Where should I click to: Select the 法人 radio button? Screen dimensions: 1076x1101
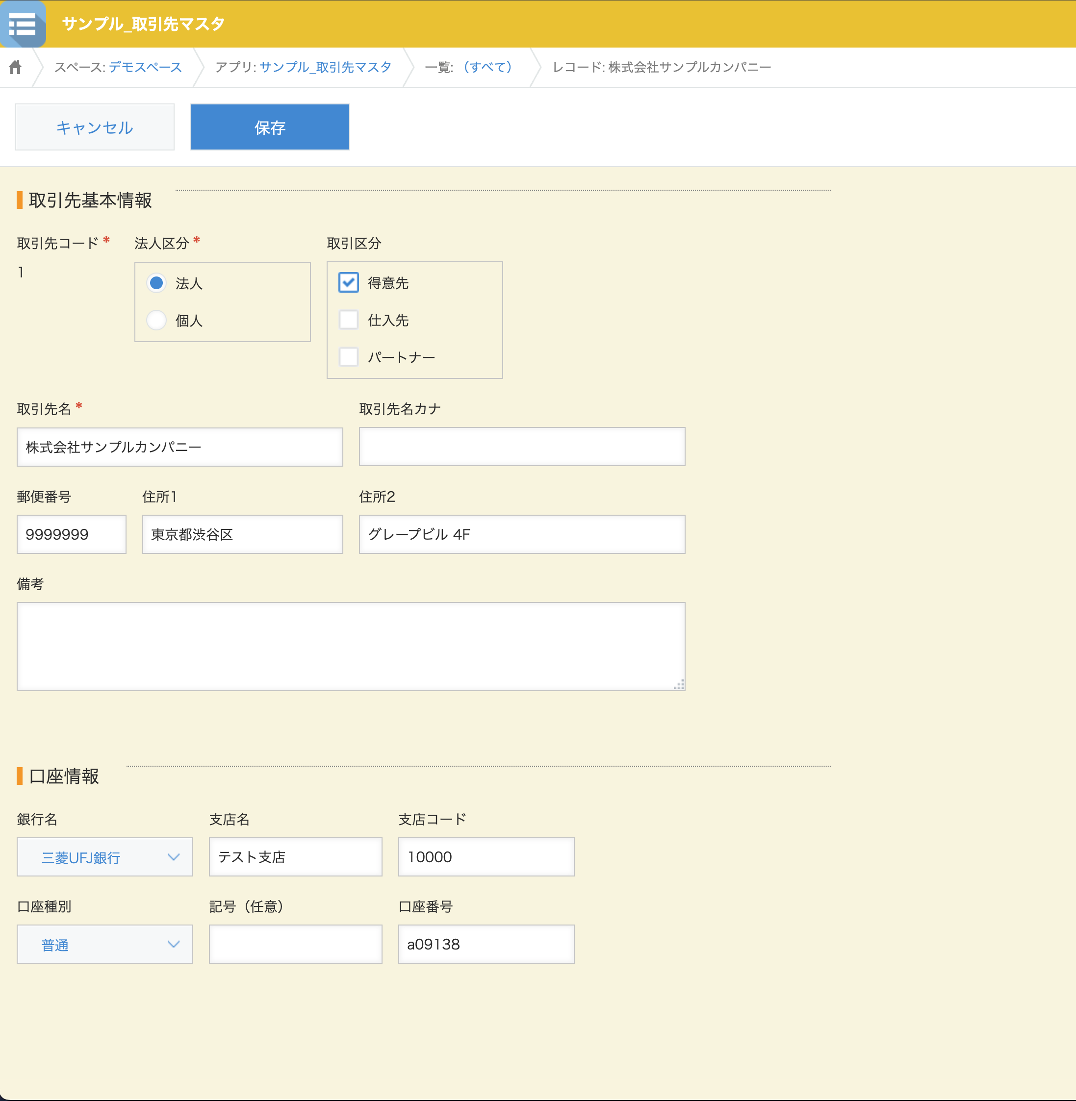[x=156, y=282]
